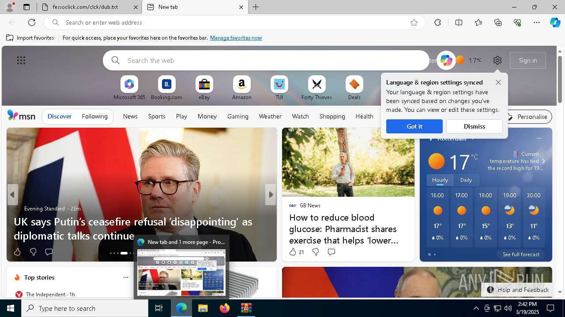Screen dimensions: 565x317
Task: Open Settings and more ellipsis
Action: [537, 22]
